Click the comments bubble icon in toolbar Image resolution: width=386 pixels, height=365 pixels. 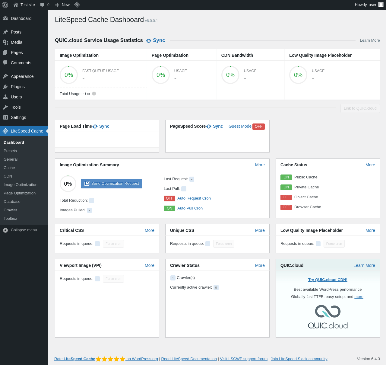(43, 5)
